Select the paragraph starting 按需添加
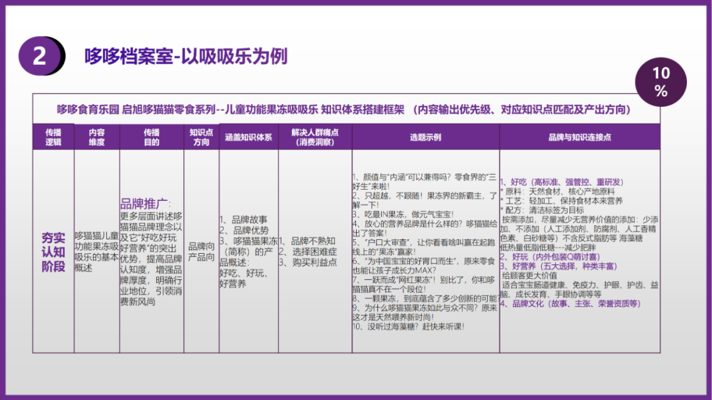 579,229
